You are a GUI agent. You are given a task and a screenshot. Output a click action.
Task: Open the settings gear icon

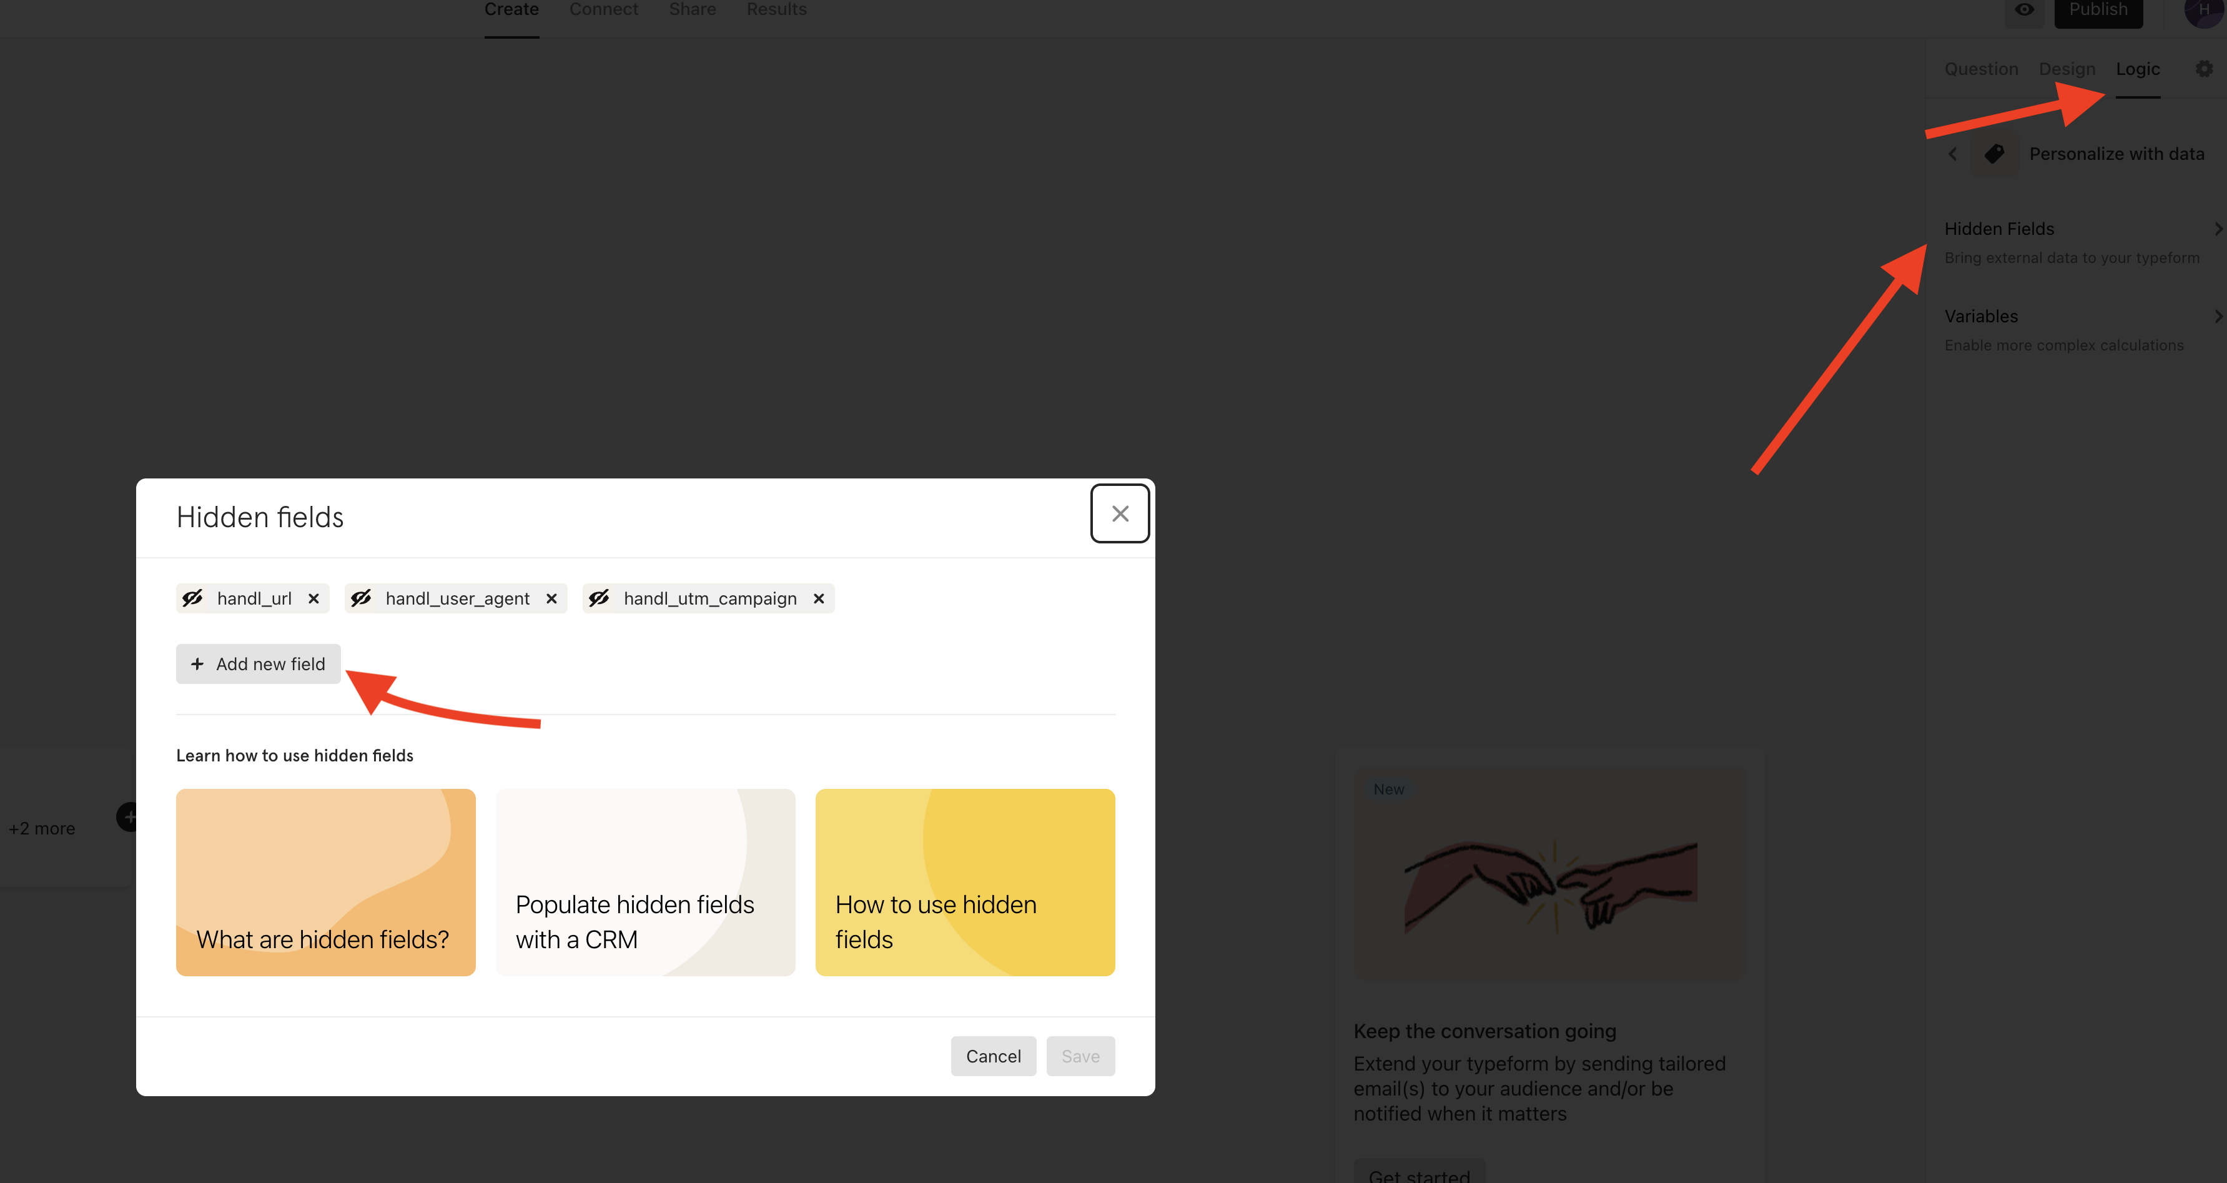coord(2204,69)
